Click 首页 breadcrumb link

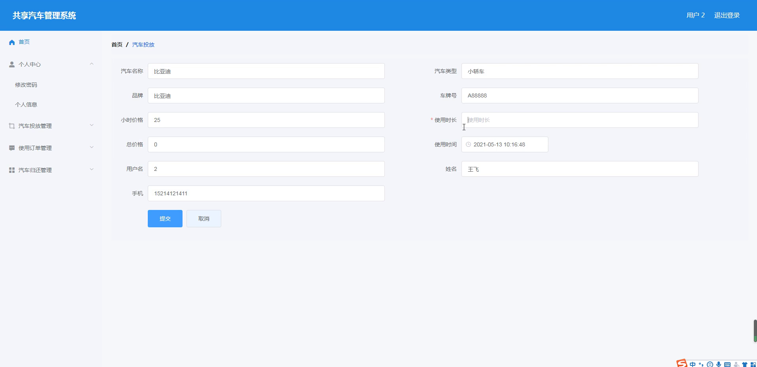click(x=117, y=45)
